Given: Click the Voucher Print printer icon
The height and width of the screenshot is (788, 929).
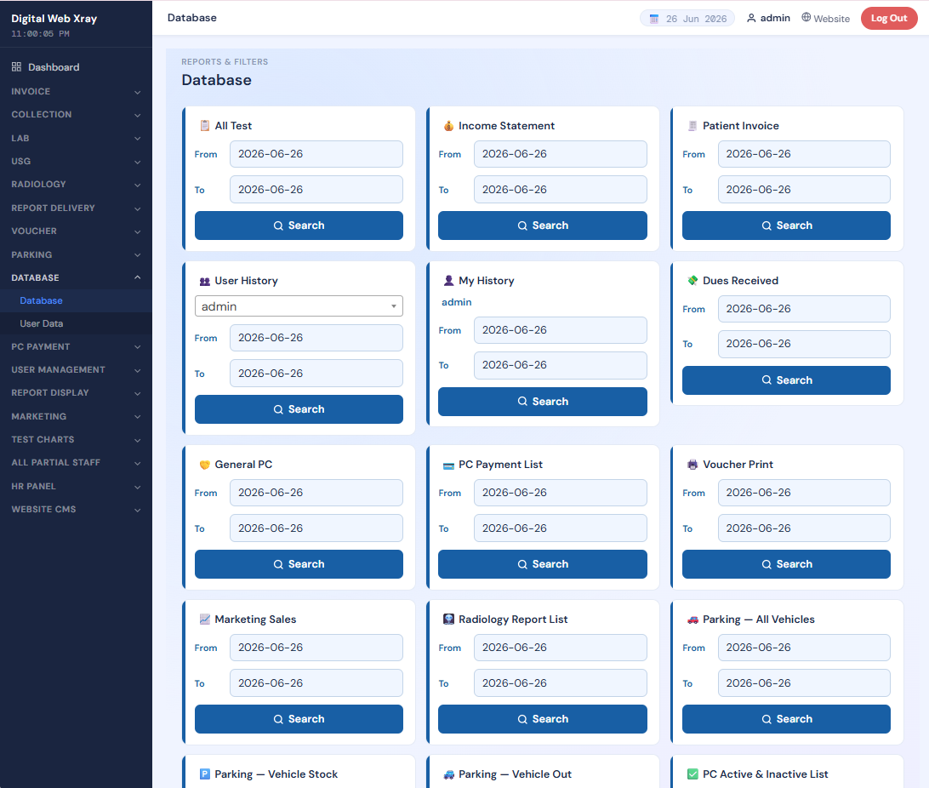Looking at the screenshot, I should [x=692, y=465].
